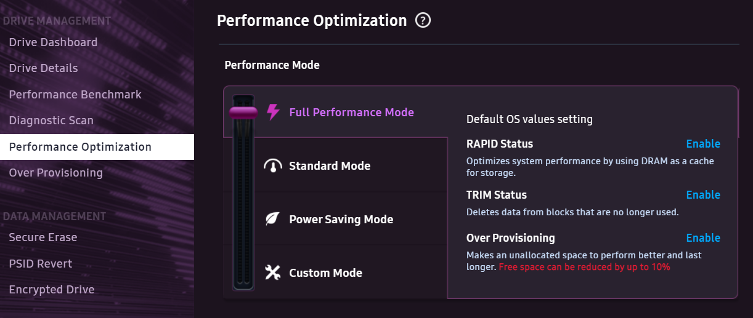Select PSID Revert option

coord(41,264)
